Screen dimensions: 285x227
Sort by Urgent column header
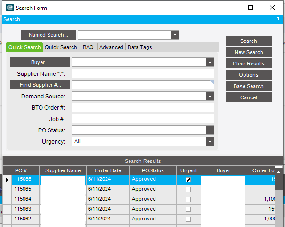pos(188,170)
